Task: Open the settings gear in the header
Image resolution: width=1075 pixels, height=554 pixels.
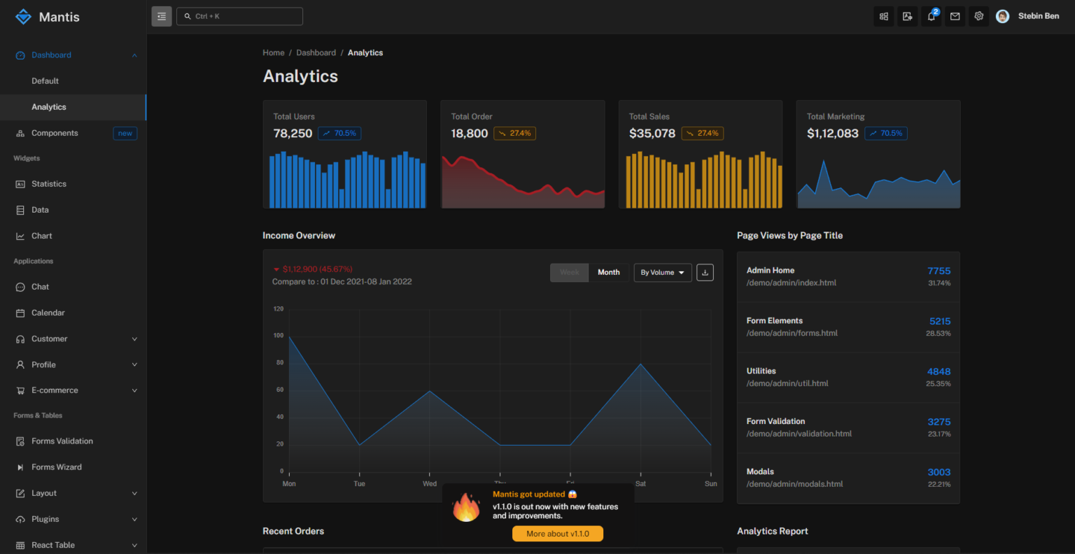Action: click(978, 16)
